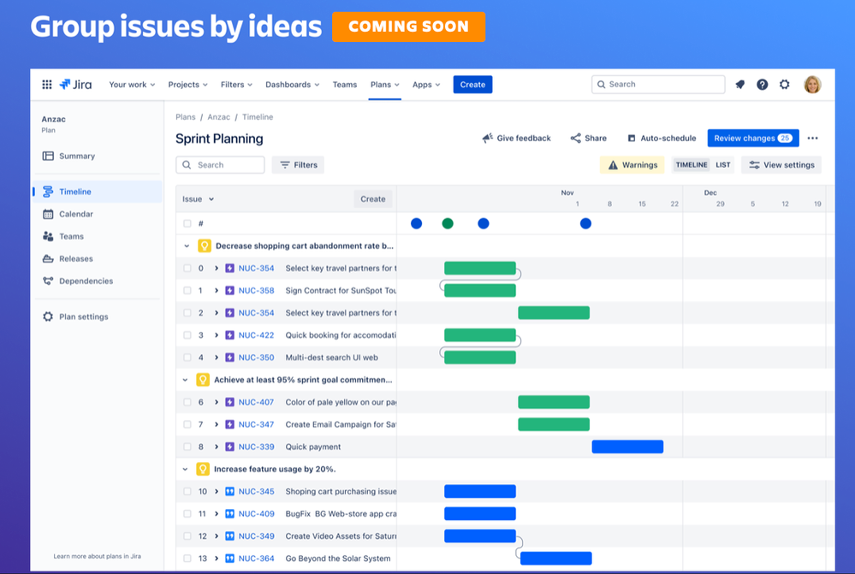The image size is (855, 574).
Task: Tick the checkbox for NUC-364 row
Action: coord(187,559)
